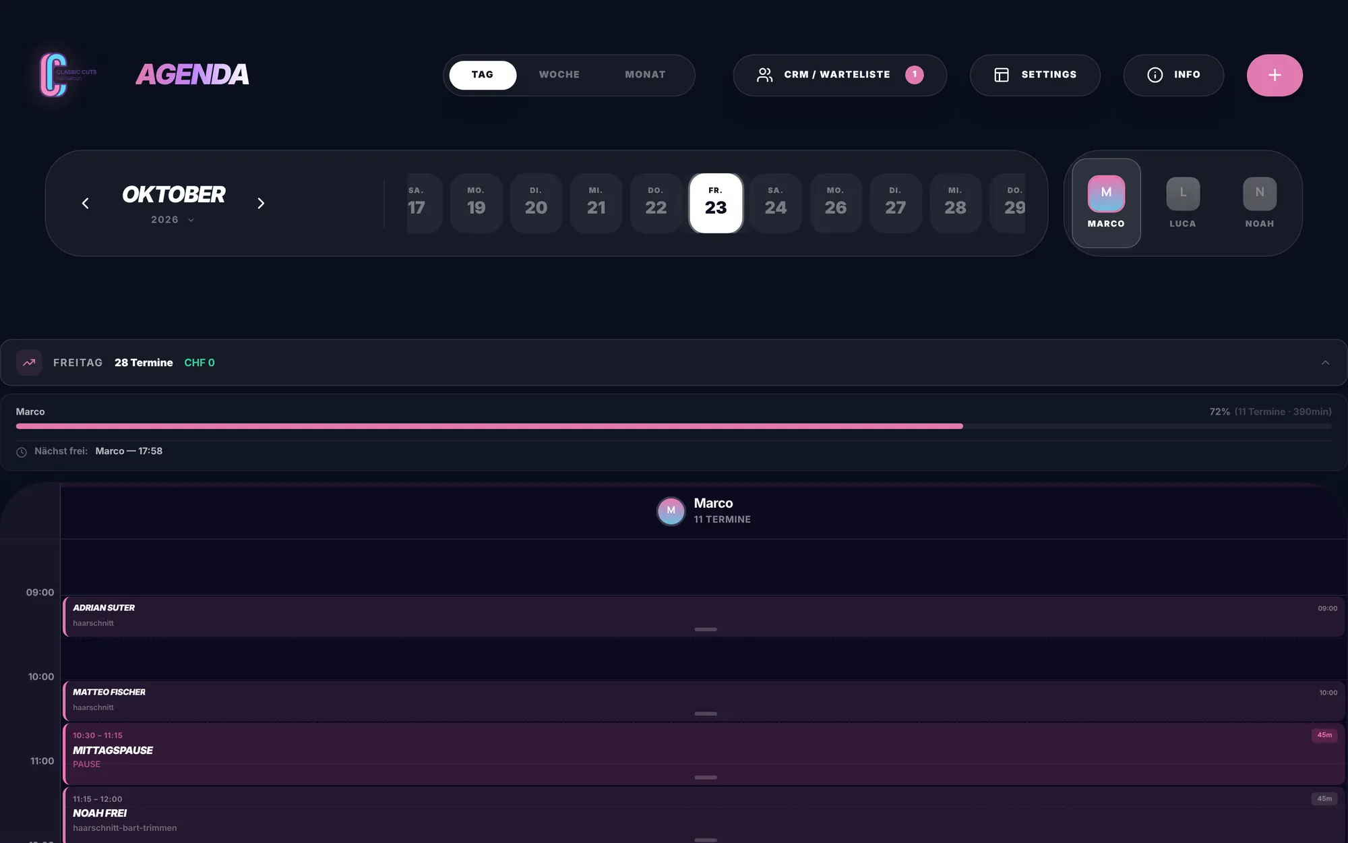Collapse the Freitag summary panel
The height and width of the screenshot is (843, 1348).
(1325, 363)
